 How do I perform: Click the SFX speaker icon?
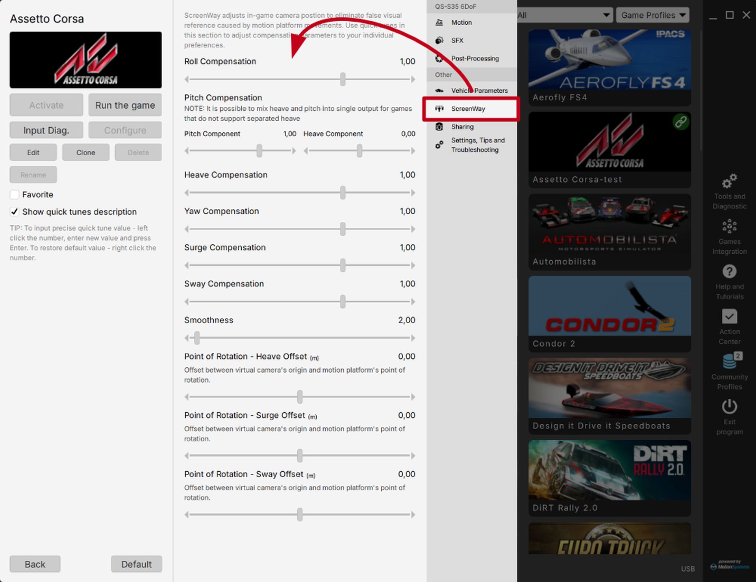439,40
